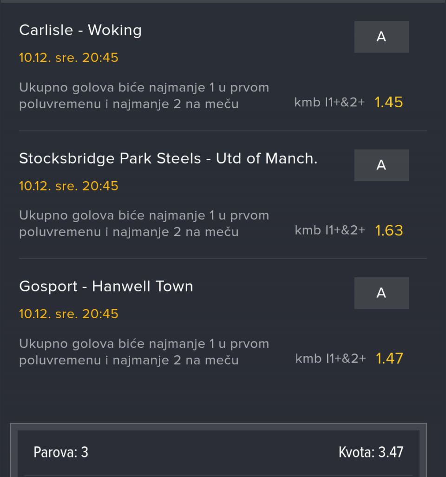Click the 1.45 odds value

pyautogui.click(x=389, y=102)
